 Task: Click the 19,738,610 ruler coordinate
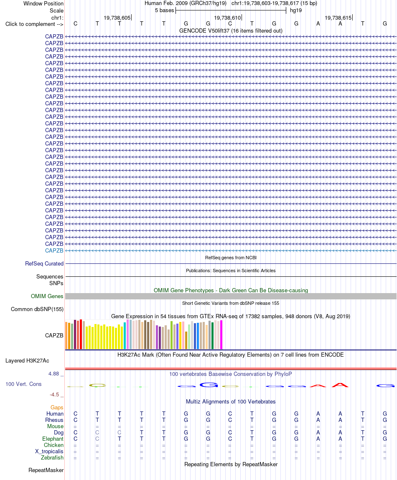[x=227, y=18]
